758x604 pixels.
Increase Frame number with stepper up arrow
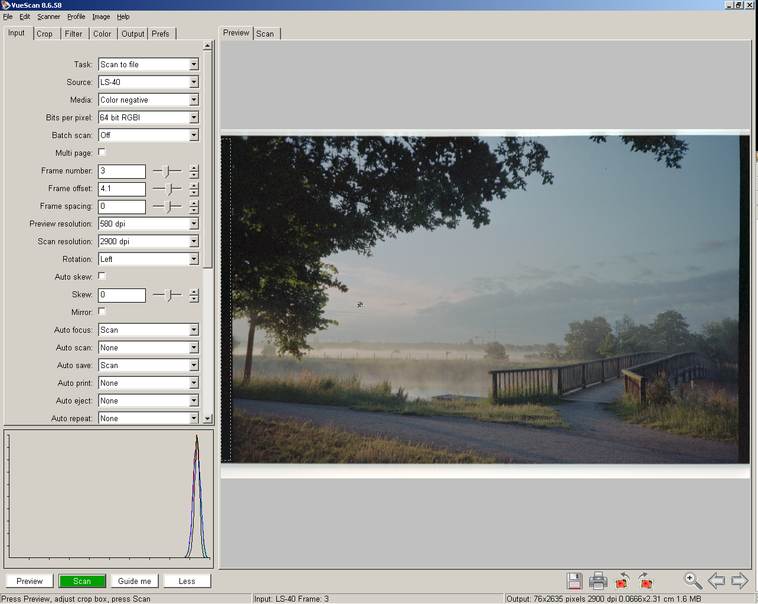coord(194,168)
